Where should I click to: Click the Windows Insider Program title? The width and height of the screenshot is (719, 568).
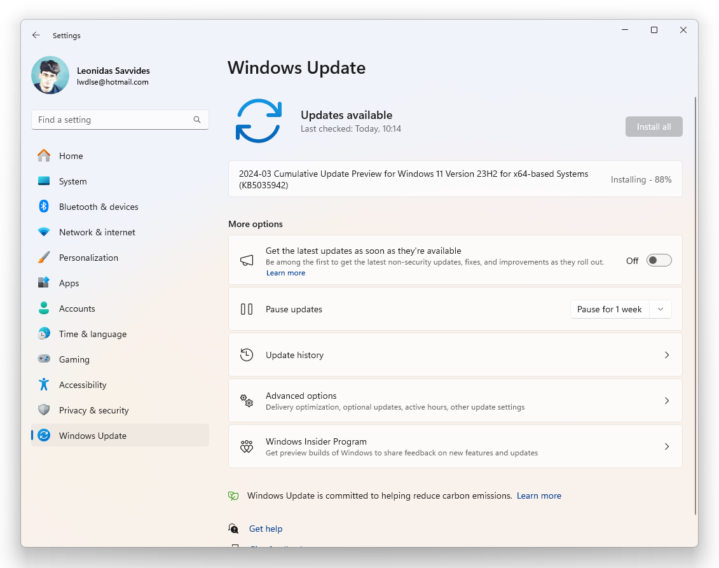coord(316,441)
